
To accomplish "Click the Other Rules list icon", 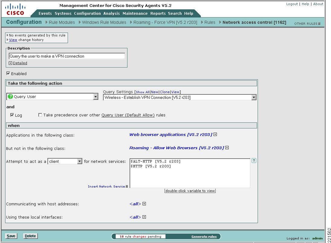I will click(319, 24).
